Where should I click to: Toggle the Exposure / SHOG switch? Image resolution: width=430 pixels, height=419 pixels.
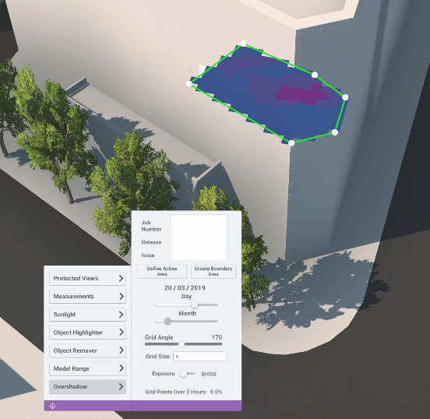click(187, 374)
